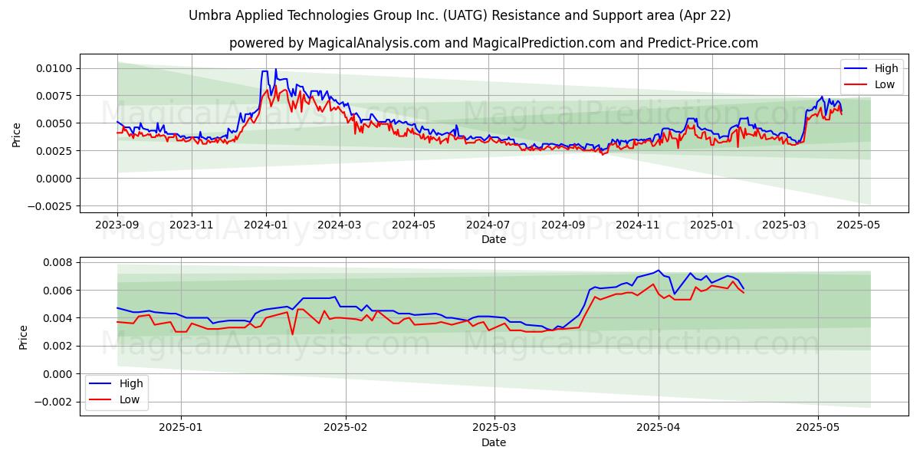Click the January 2024 price peak in top chart
The height and width of the screenshot is (460, 920).
point(276,69)
